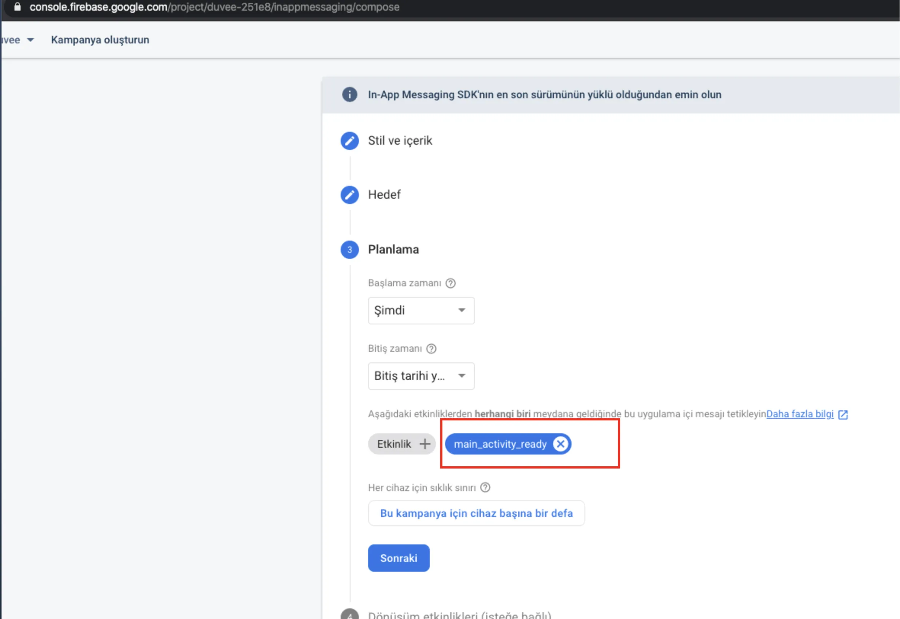Click the main_activity_ready event chip label
Viewport: 900px width, 619px height.
[x=500, y=444]
